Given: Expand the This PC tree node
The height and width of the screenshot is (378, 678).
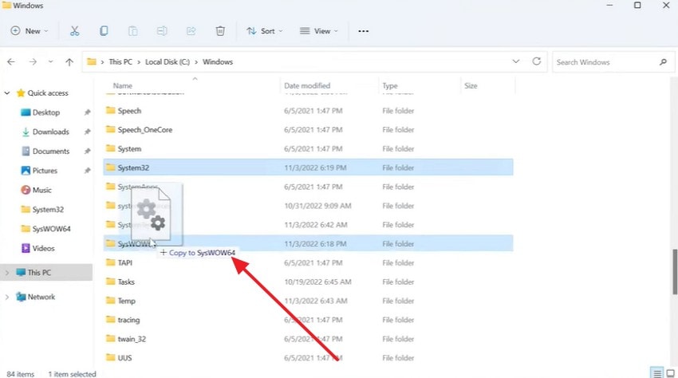Looking at the screenshot, I should (x=7, y=273).
